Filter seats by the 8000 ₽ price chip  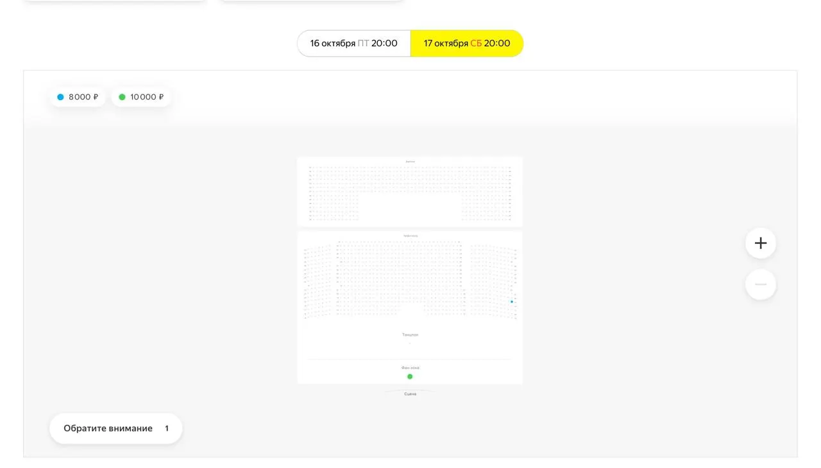pyautogui.click(x=78, y=97)
